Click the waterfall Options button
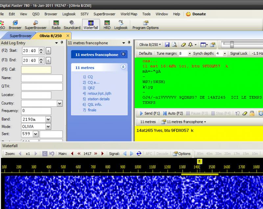Screen dimensions: 263x209 182,154
